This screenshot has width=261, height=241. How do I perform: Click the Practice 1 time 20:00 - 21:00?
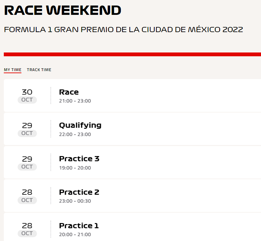[75, 234]
